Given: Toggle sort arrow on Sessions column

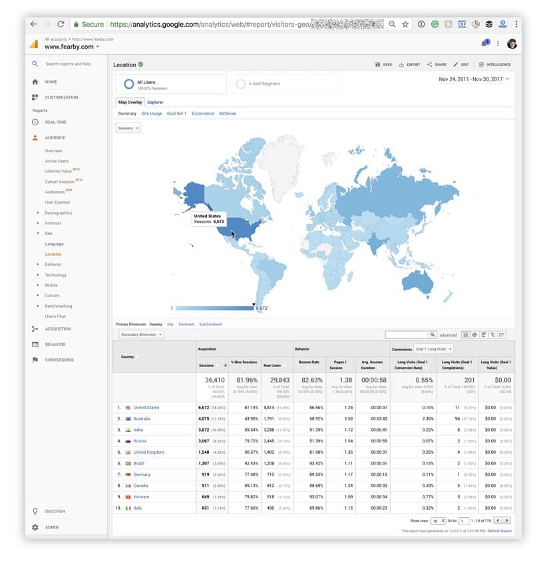Looking at the screenshot, I should 226,365.
